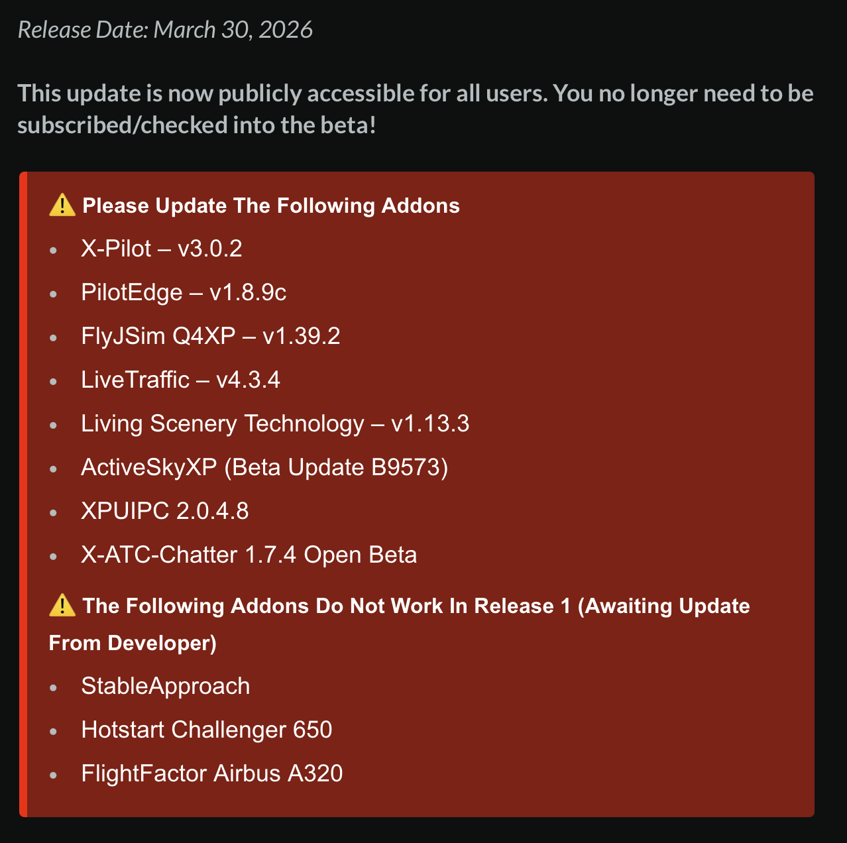Click ActiveSkyXP Beta Update B9573 entry

pyautogui.click(x=264, y=467)
